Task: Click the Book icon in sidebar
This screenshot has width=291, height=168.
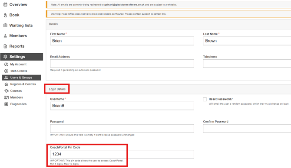Action: (5, 15)
